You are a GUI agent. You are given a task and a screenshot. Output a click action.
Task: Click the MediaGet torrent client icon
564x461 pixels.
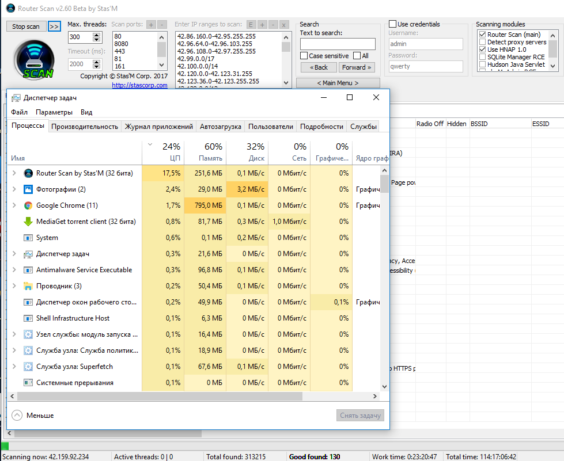click(x=28, y=222)
